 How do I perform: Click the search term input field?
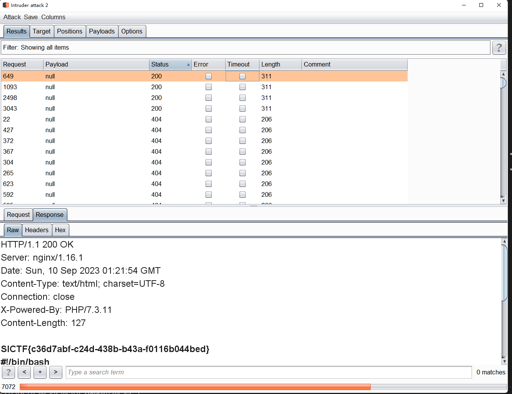[268, 372]
